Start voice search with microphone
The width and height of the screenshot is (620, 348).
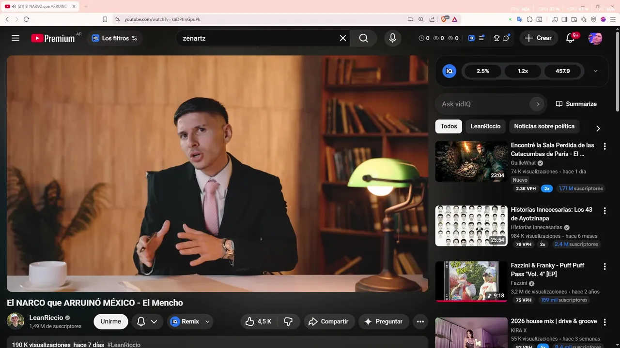pos(392,38)
